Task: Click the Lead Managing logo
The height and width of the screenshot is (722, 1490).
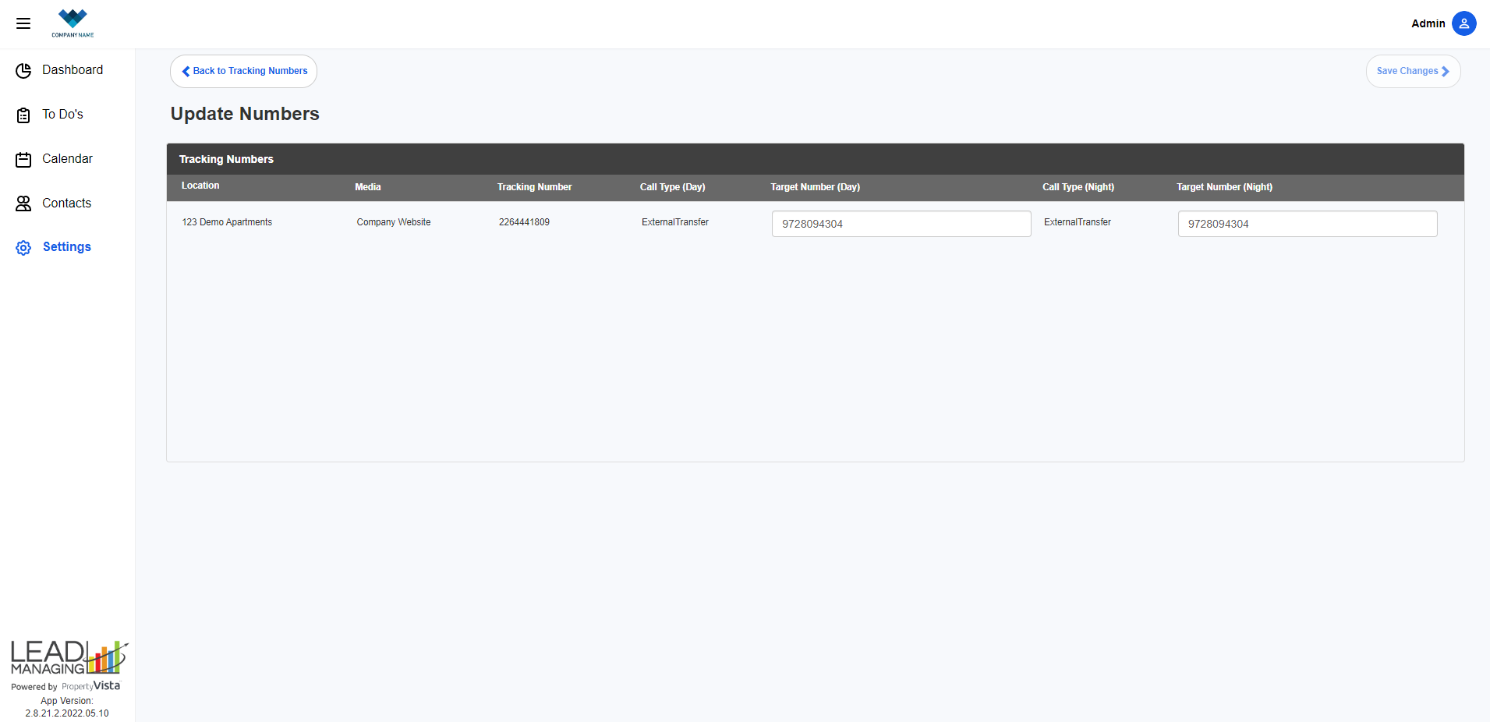Action: point(69,657)
